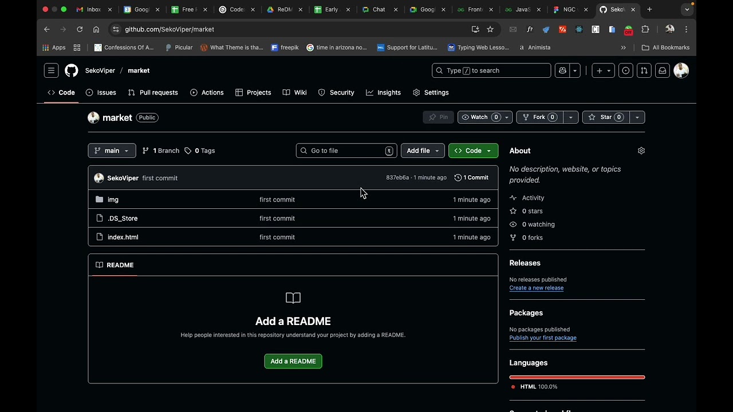Open the Wiki tab
The width and height of the screenshot is (733, 412).
[294, 93]
